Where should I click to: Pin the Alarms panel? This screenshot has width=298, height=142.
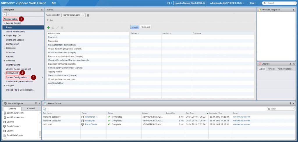(290, 64)
